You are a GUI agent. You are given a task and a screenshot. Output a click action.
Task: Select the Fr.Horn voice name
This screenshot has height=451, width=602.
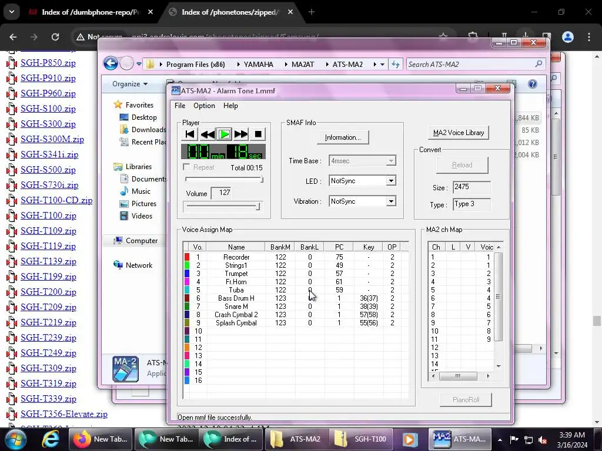[x=236, y=282]
